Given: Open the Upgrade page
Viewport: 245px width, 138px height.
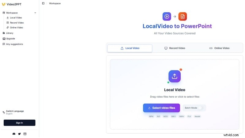Looking at the screenshot, I should 9,39.
